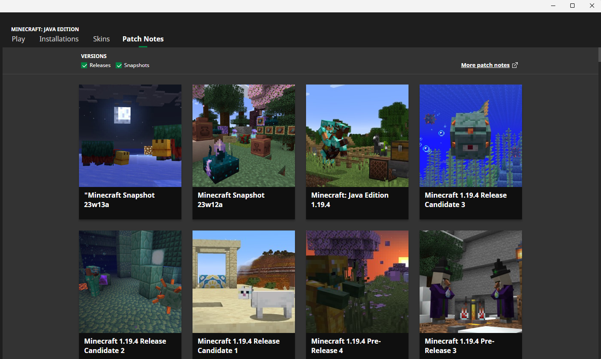Open the 1.19.4 Release Candidate 3 thumbnail

[x=471, y=136]
